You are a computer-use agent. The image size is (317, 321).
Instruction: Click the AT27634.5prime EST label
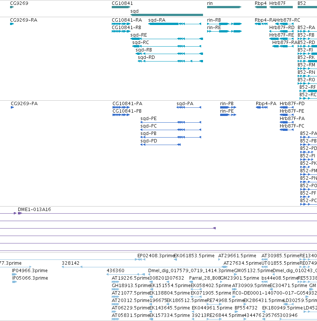point(242,263)
